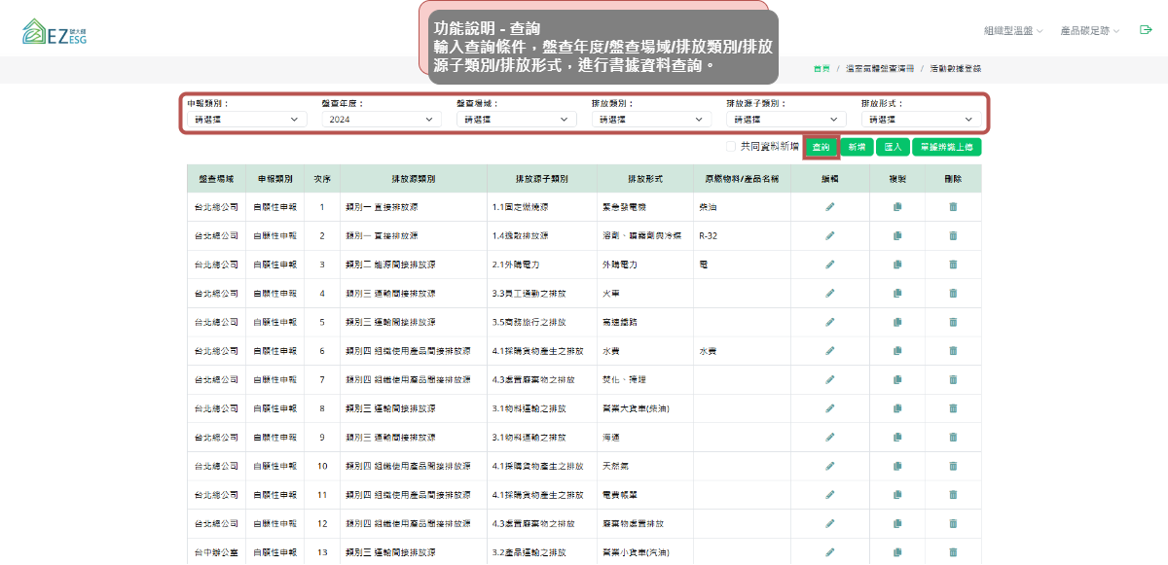This screenshot has height=565, width=1168.
Task: Open the 組織型溫盤 menu
Action: tap(1012, 31)
